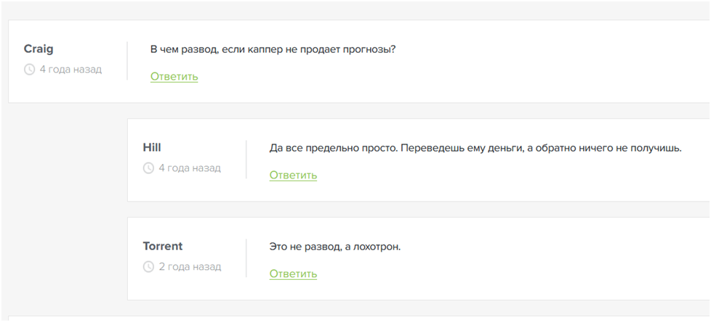Click Hill's reply starting "Да все предельно просто"

pos(475,148)
